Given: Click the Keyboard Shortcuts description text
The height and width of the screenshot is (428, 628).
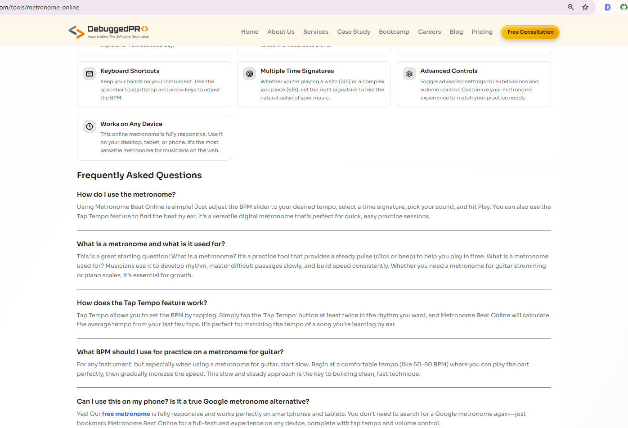Looking at the screenshot, I should click(161, 90).
